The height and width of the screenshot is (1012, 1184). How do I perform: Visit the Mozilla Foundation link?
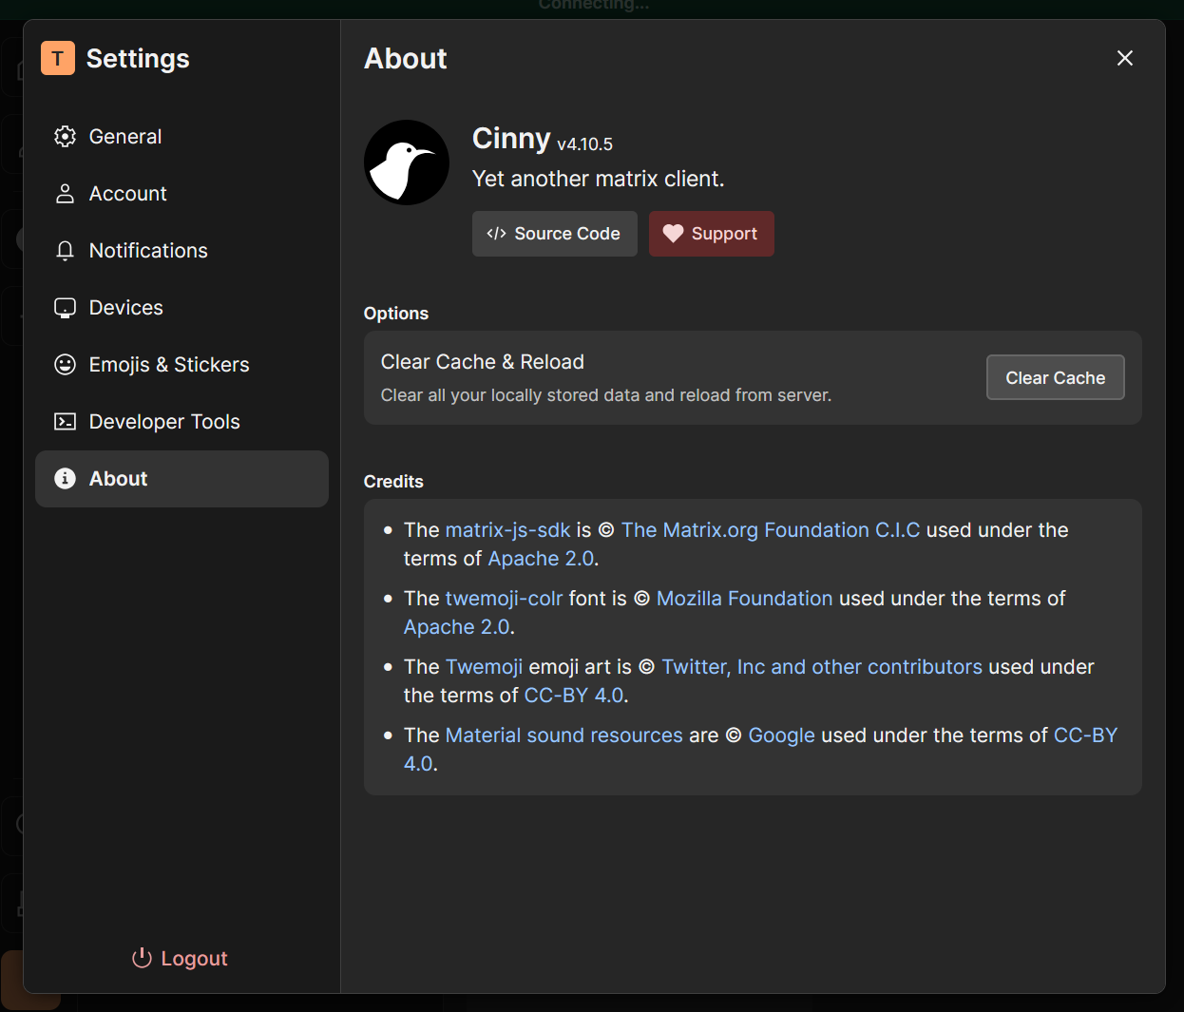(x=744, y=599)
